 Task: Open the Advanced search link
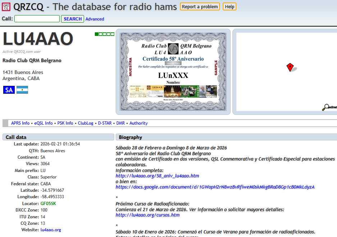95,19
